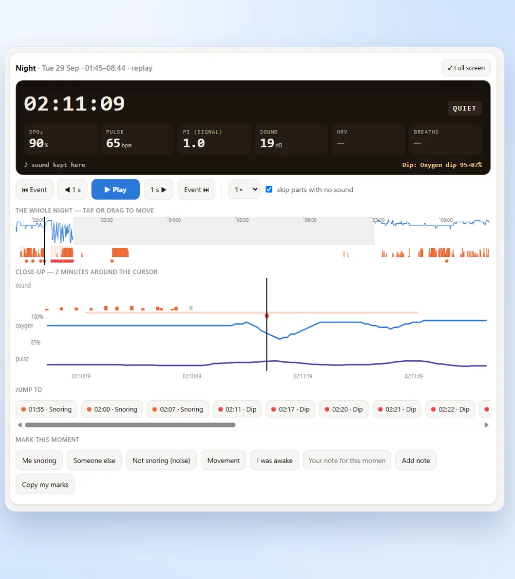Jump to 02:07 Snoring event
This screenshot has height=579, width=515.
pyautogui.click(x=178, y=409)
